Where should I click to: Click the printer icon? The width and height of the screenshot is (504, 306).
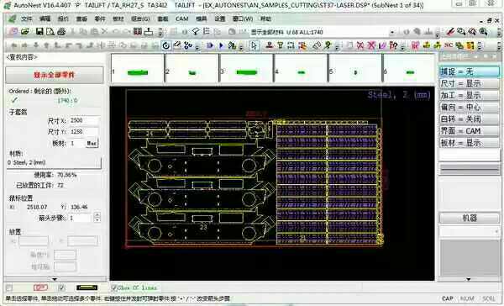click(61, 32)
